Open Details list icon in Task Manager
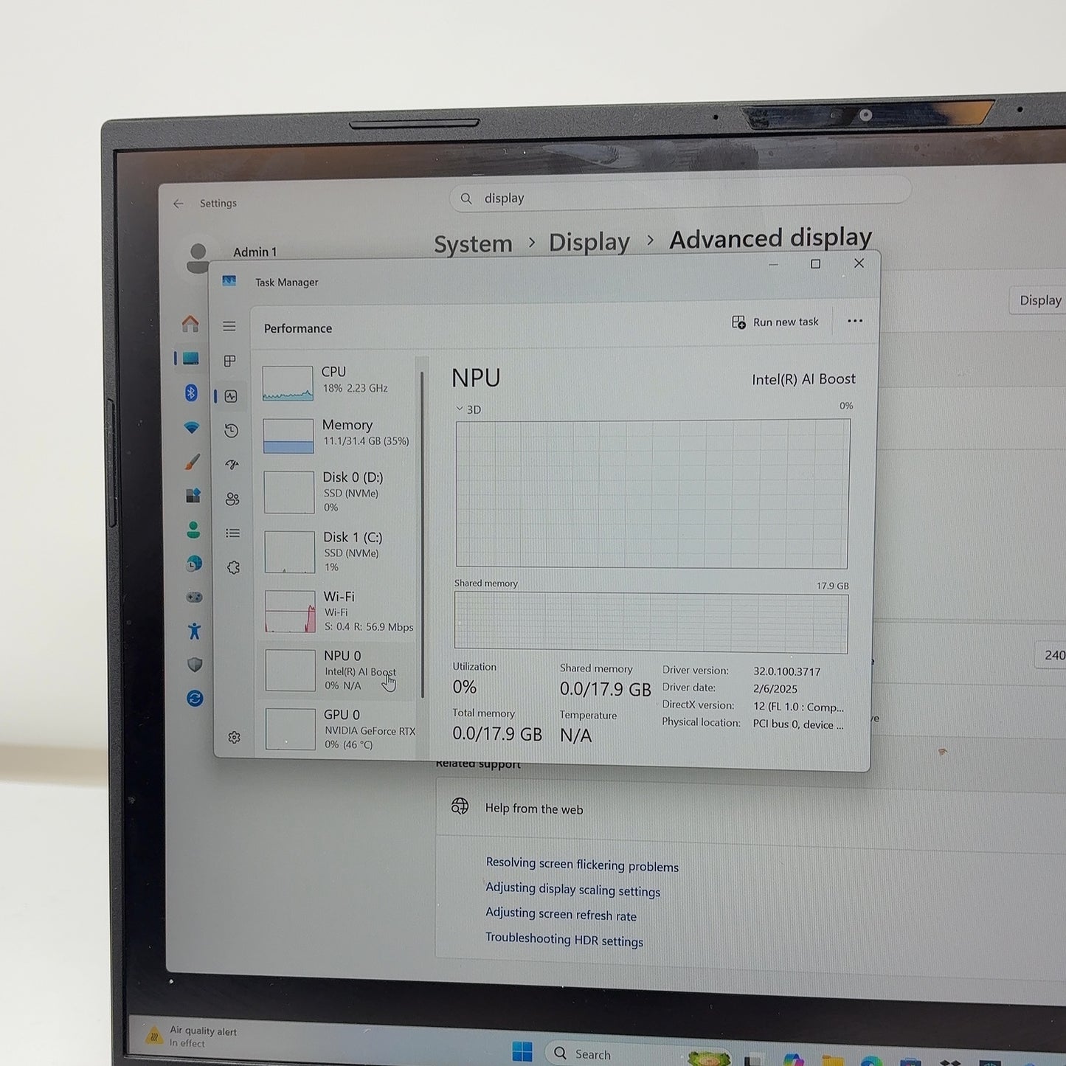 coord(233,533)
